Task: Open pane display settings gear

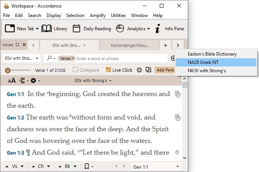Action: point(34,81)
